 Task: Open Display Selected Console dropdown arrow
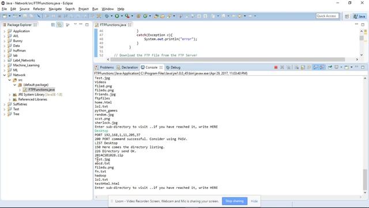coord(341,68)
